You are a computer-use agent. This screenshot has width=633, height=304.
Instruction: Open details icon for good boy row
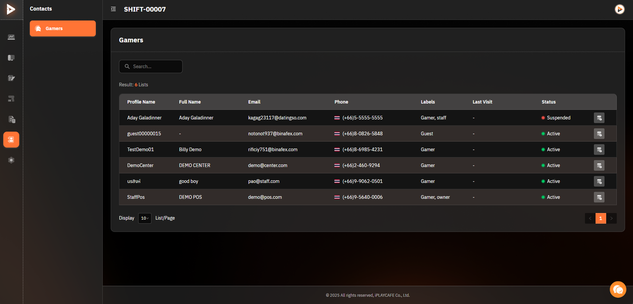point(599,181)
